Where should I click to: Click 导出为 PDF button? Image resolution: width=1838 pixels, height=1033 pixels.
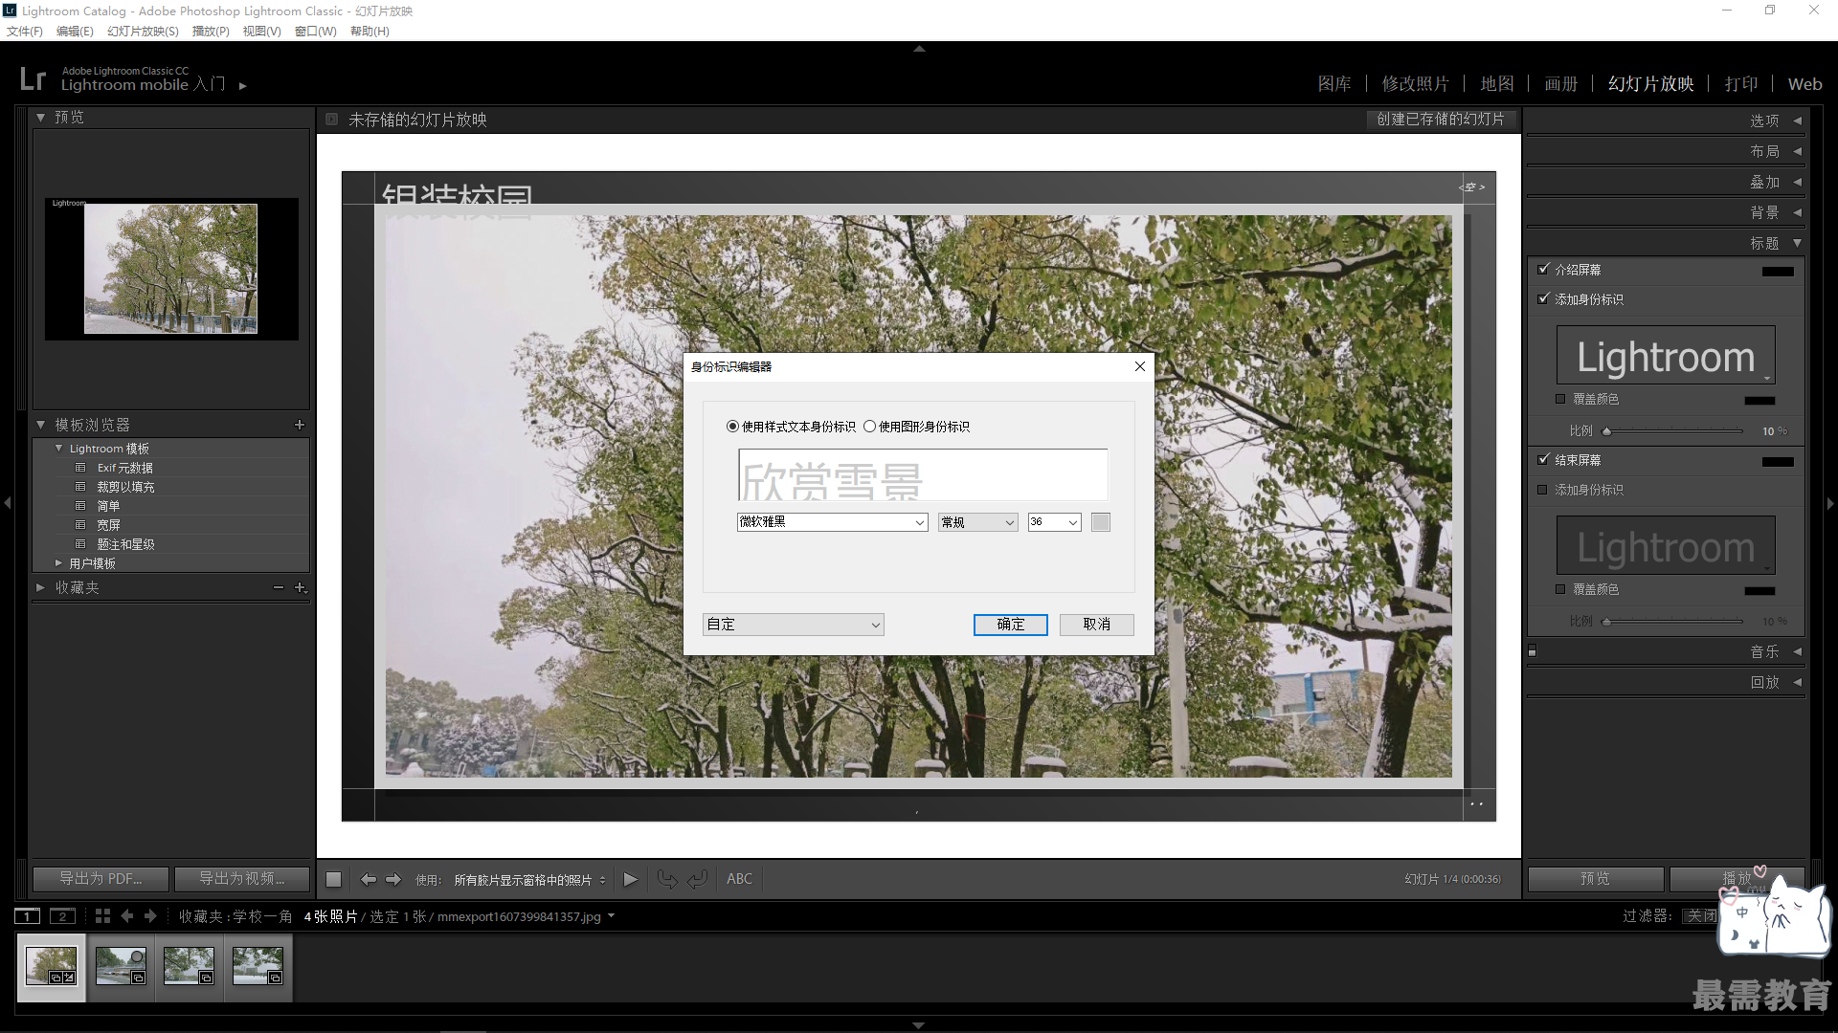click(101, 879)
